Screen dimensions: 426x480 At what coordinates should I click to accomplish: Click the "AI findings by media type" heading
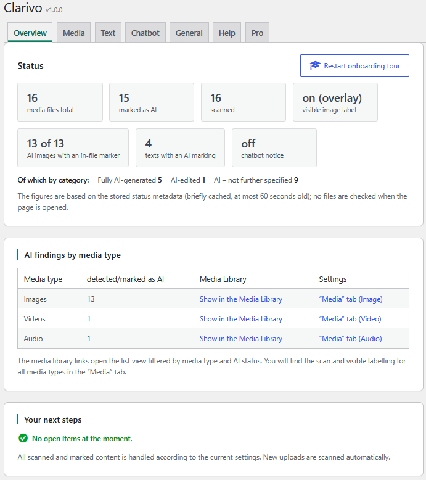[x=73, y=255]
